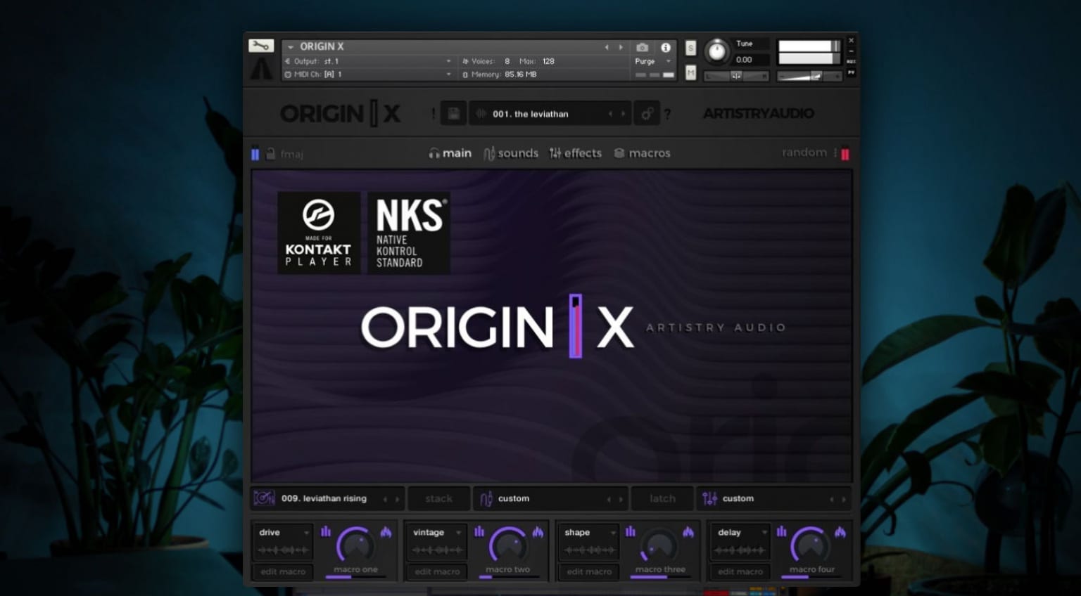Toggle the padlock key lock next to fmaj
The image size is (1081, 596).
[270, 154]
